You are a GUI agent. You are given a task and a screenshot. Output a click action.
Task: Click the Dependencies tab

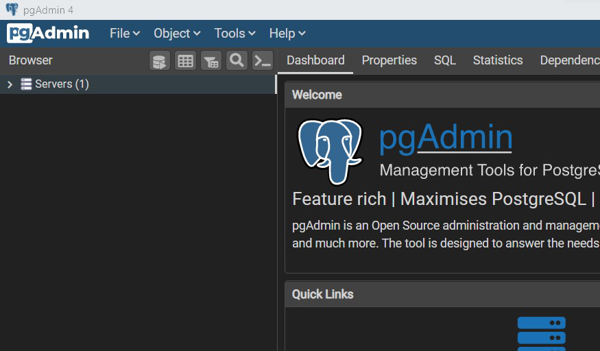569,60
